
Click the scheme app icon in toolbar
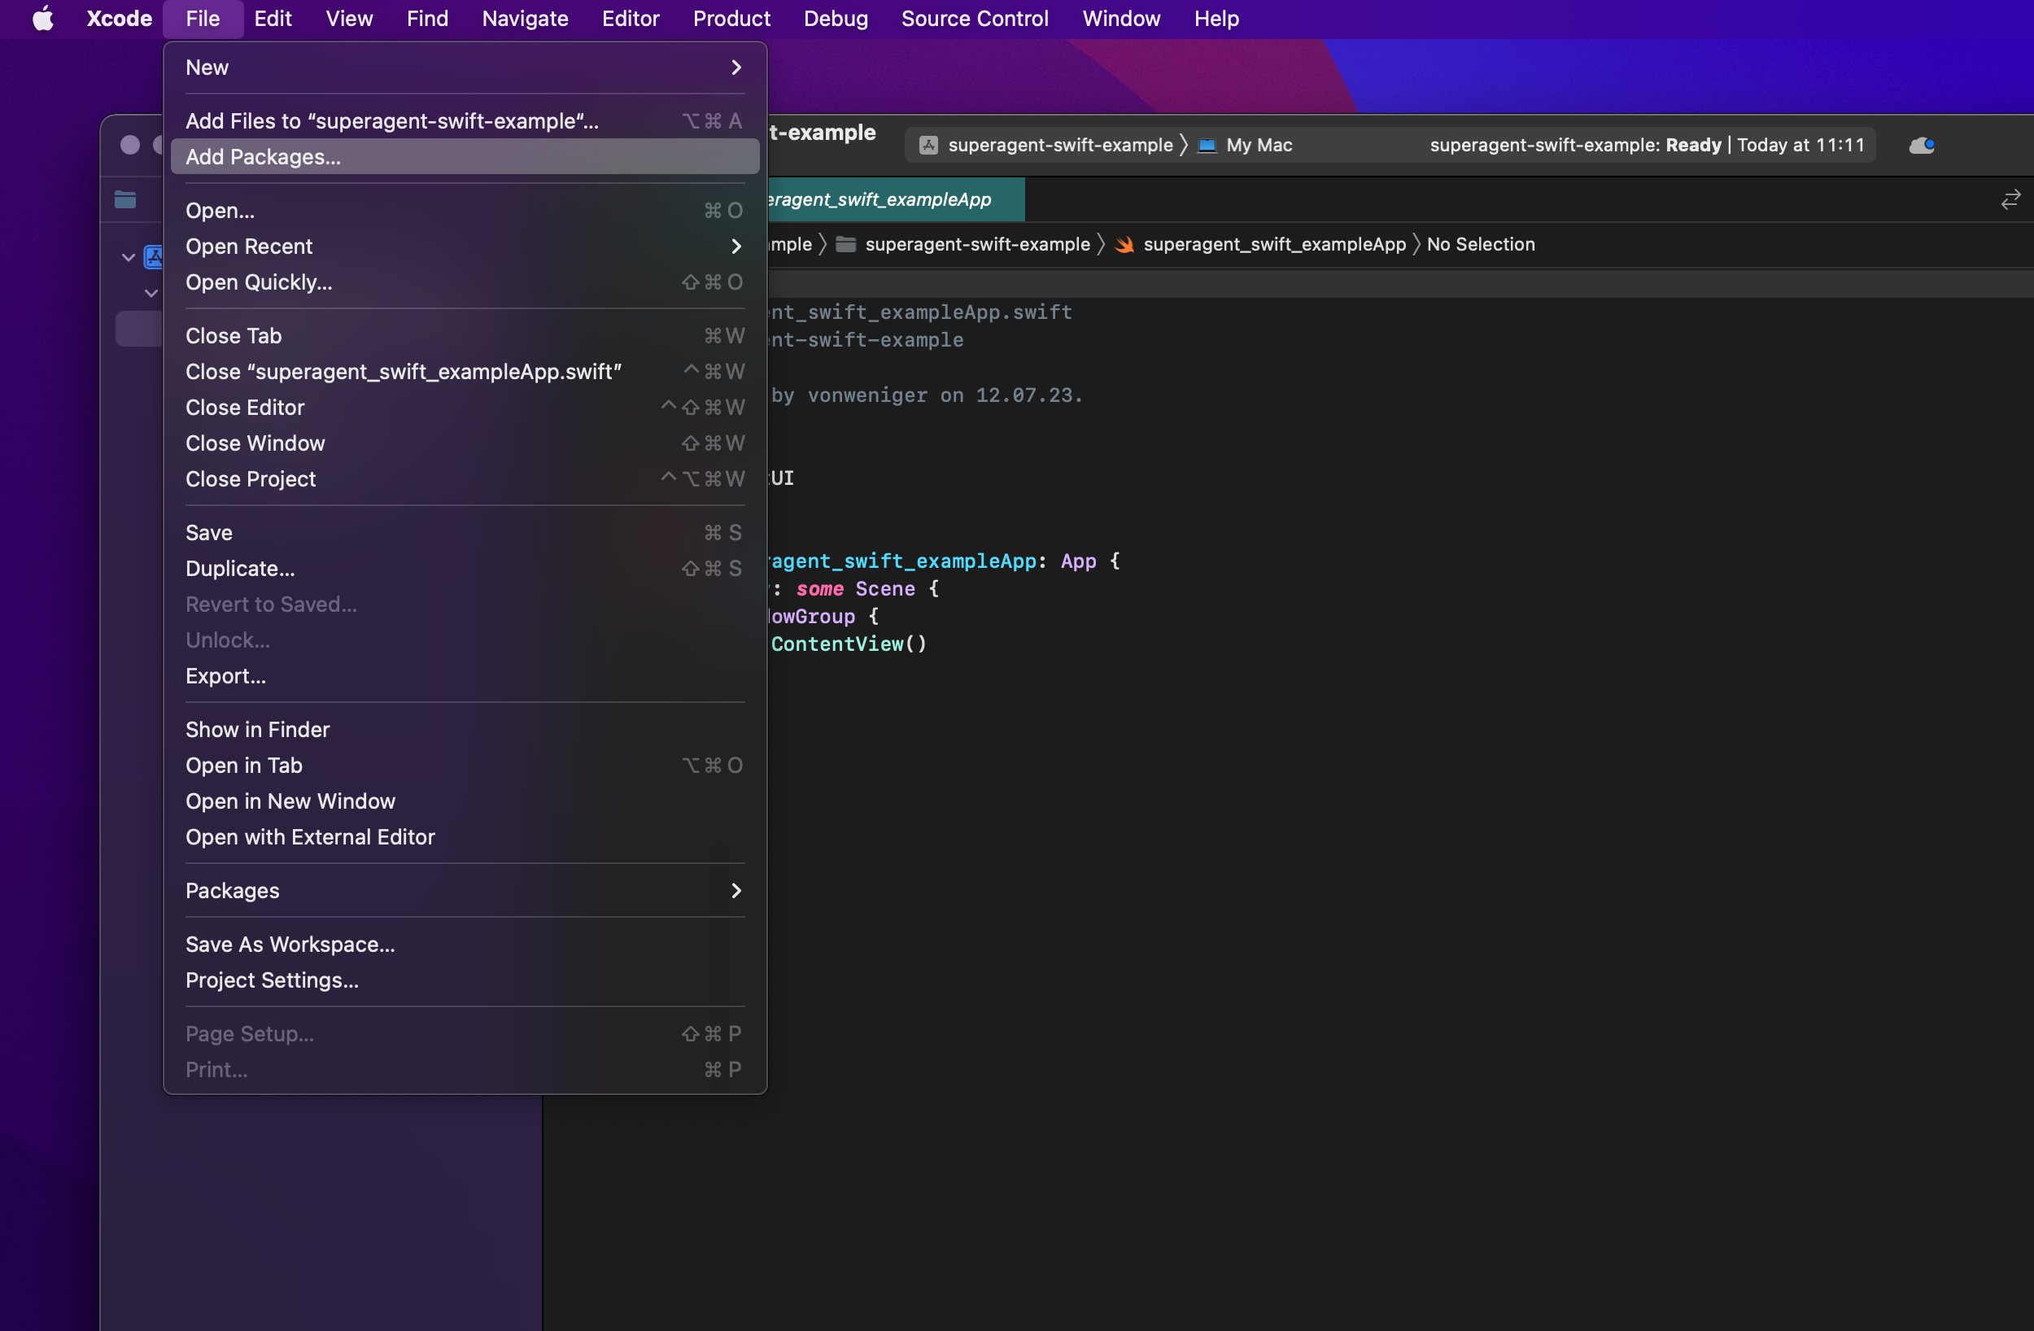coord(928,146)
